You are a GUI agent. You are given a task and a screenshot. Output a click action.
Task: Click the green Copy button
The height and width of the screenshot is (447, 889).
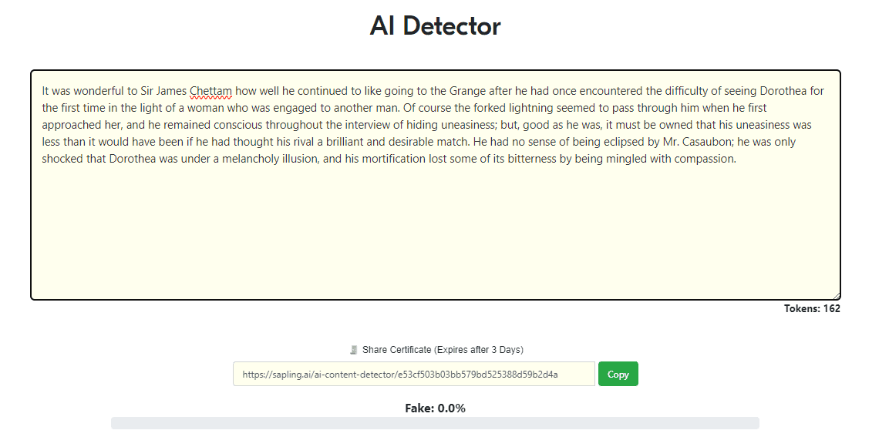pos(618,374)
